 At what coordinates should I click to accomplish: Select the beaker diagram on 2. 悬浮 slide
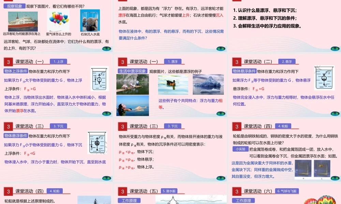(x=324, y=78)
